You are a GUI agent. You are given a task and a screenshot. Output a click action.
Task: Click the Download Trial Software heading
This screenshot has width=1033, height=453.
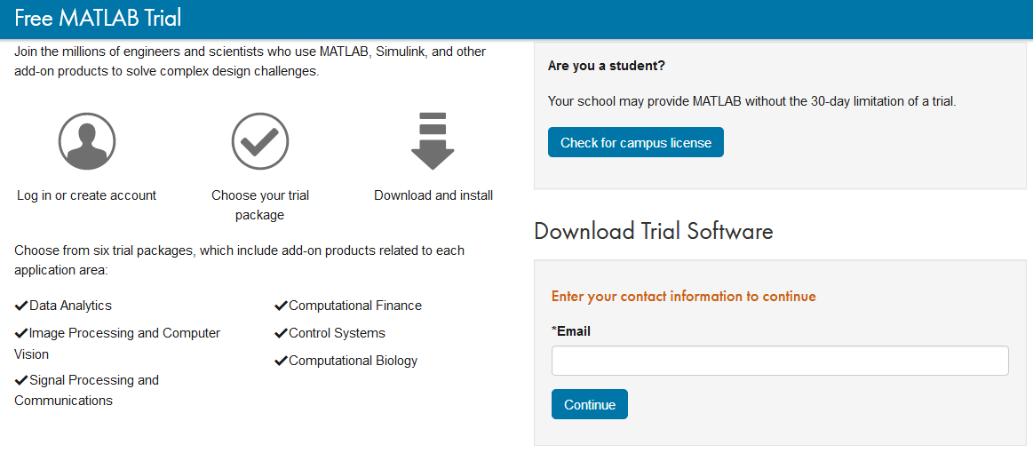pyautogui.click(x=653, y=232)
